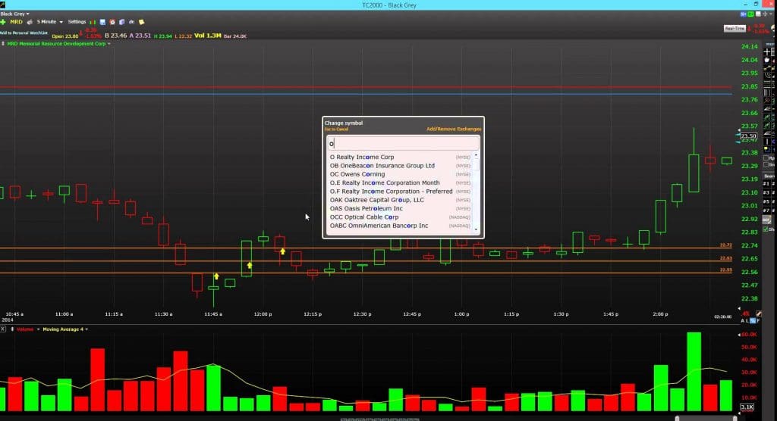Click the #5 button in right panel
The height and width of the screenshot is (421, 777).
(766, 202)
